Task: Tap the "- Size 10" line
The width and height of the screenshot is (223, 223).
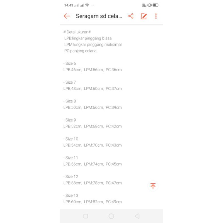Action: pyautogui.click(x=71, y=139)
